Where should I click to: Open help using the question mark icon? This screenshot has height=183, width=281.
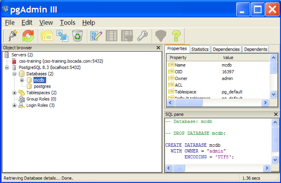coord(176,36)
